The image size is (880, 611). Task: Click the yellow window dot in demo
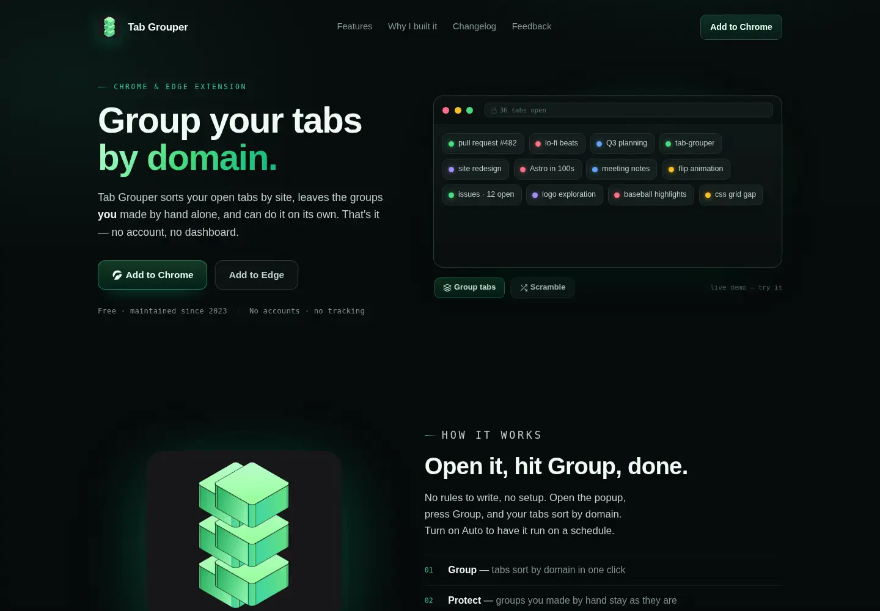click(x=458, y=111)
